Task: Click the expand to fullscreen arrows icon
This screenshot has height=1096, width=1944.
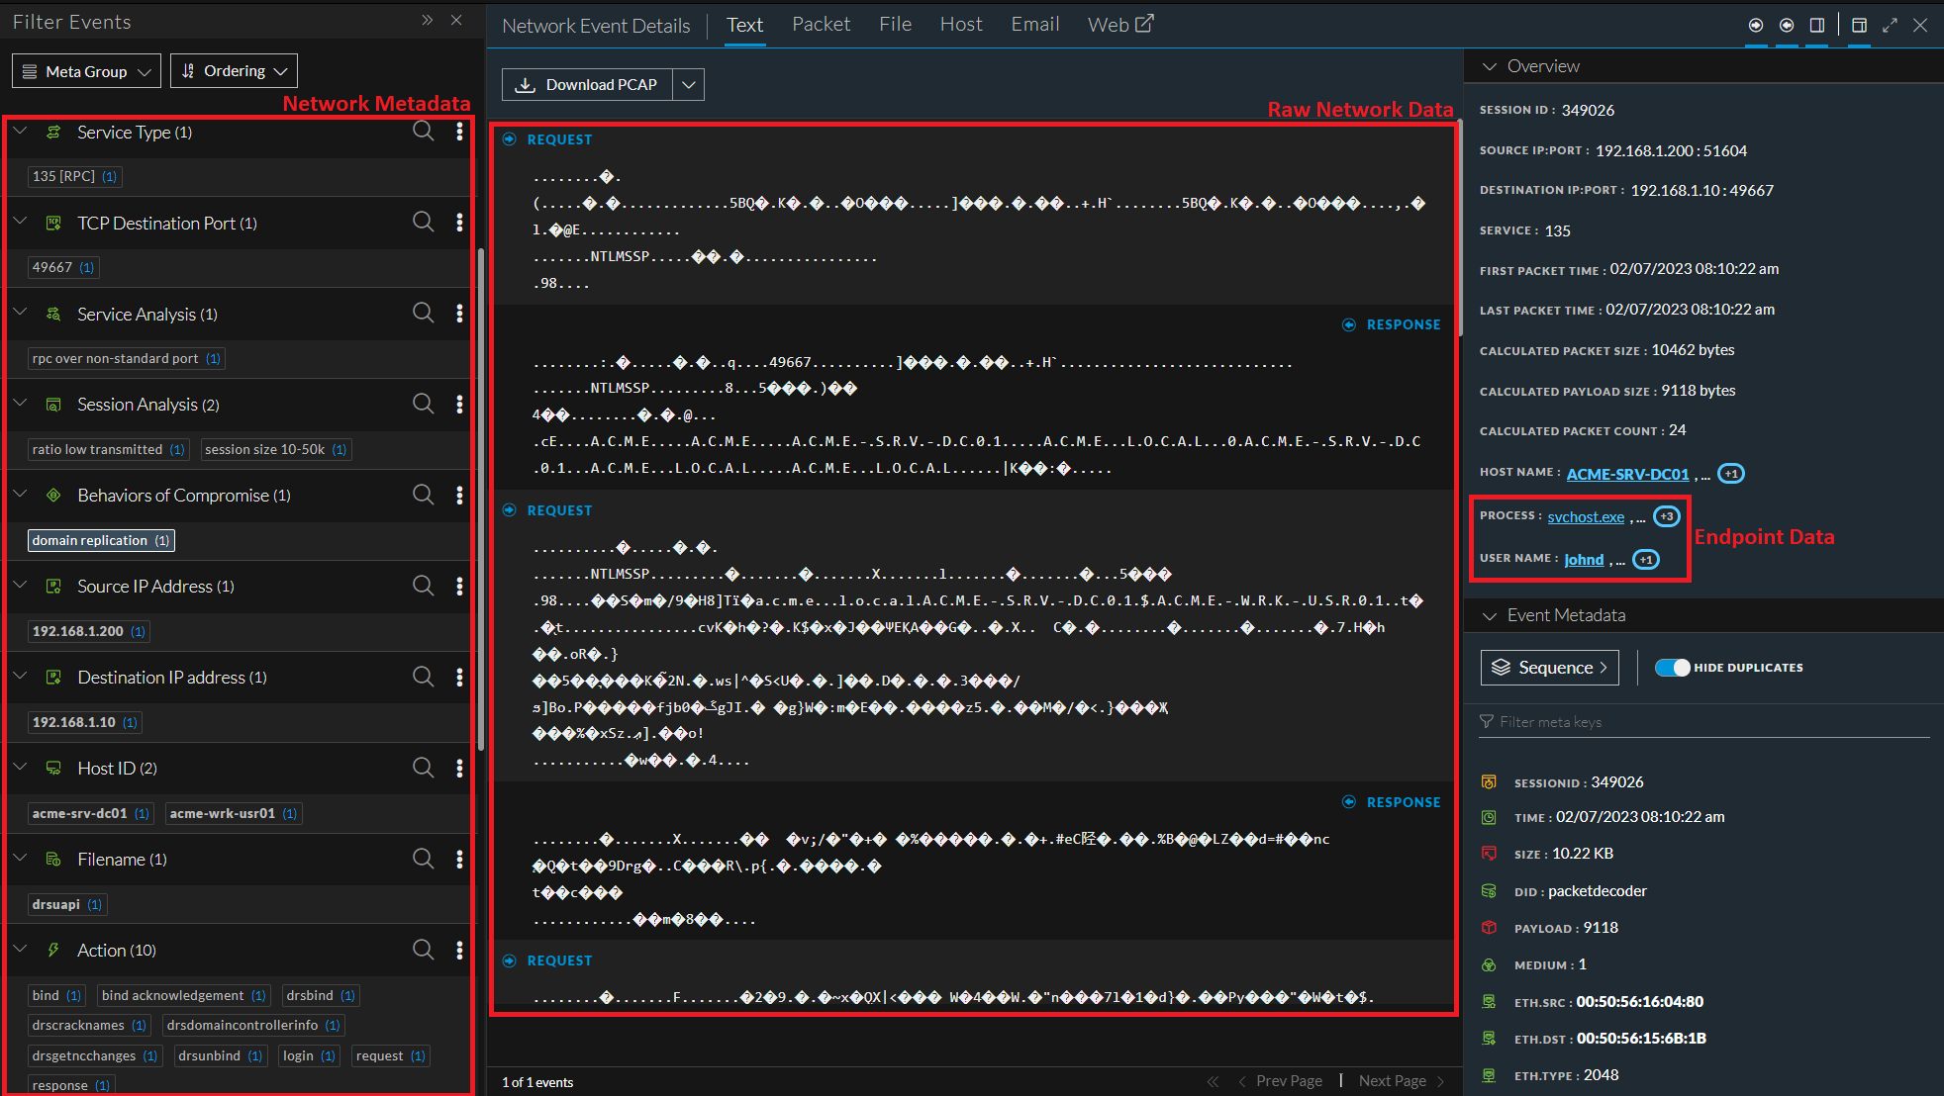Action: click(1890, 26)
